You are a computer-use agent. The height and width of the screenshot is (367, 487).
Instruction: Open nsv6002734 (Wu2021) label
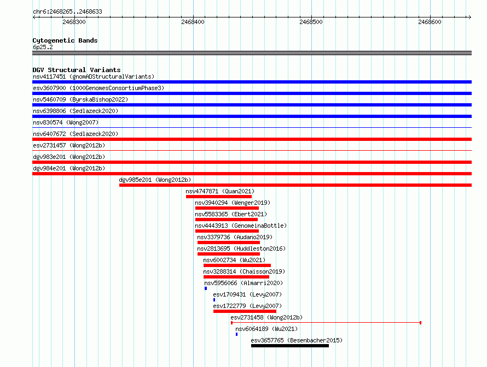[234, 260]
